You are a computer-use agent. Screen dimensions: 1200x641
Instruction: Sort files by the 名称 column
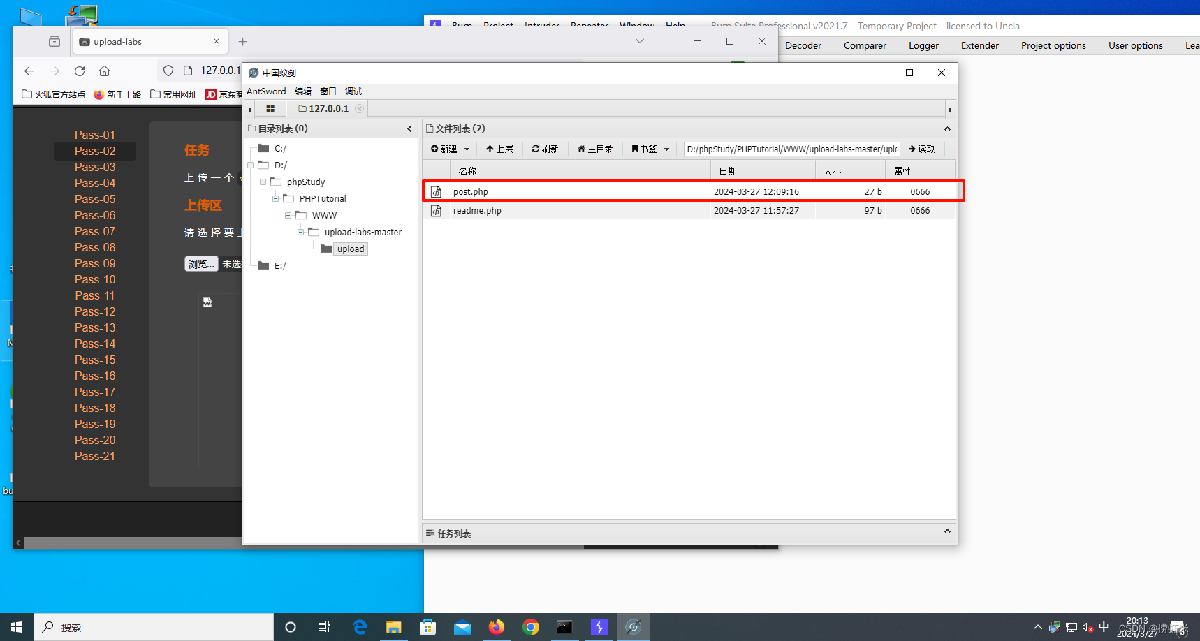point(580,171)
